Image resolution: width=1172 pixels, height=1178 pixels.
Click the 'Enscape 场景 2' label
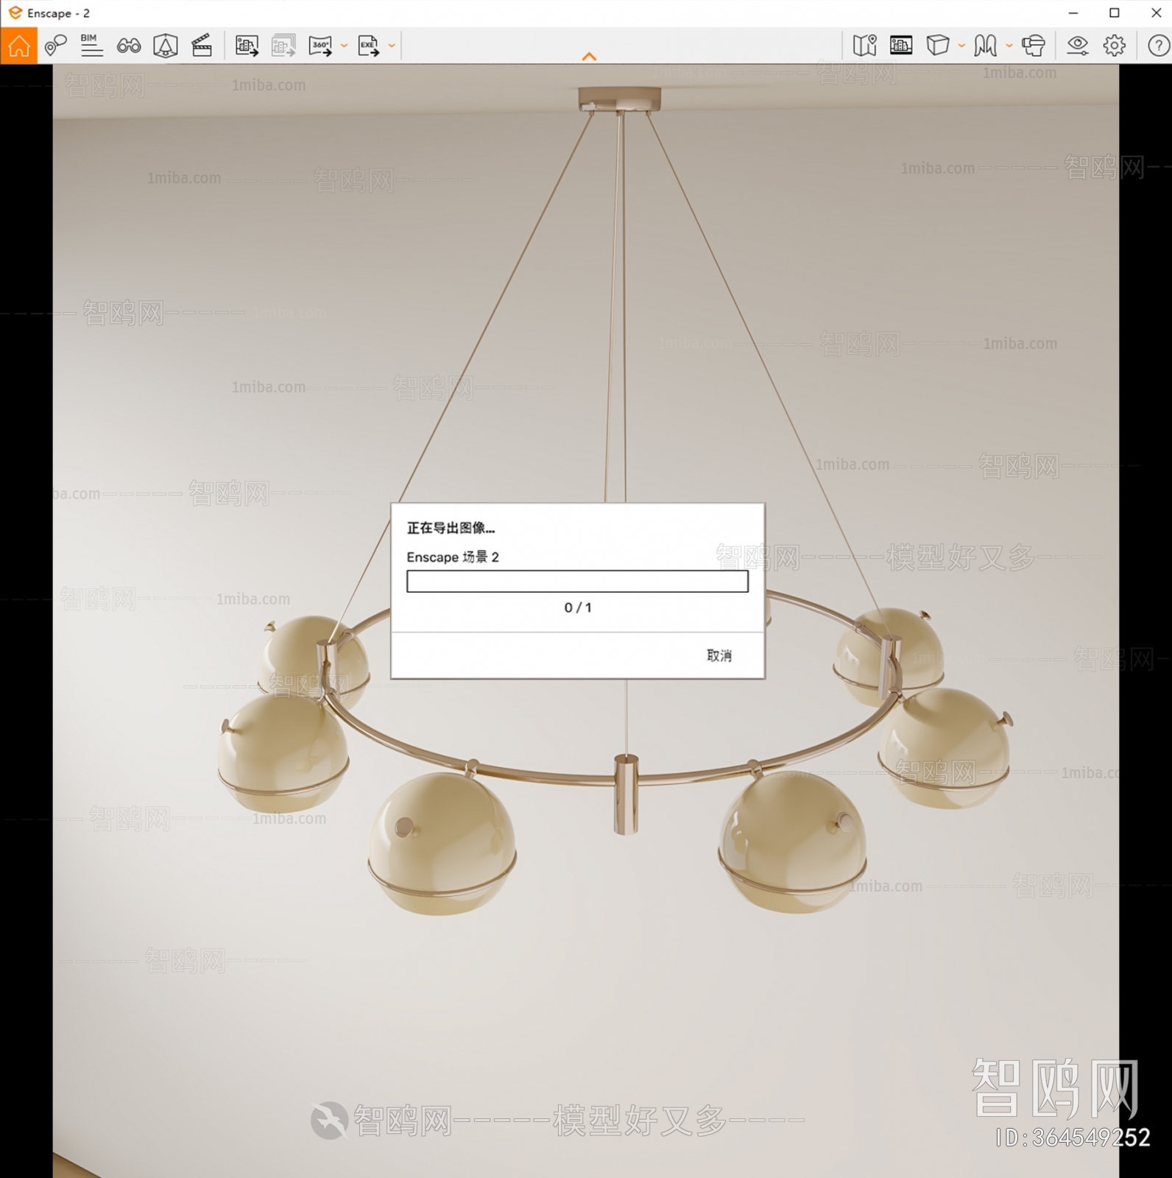453,557
